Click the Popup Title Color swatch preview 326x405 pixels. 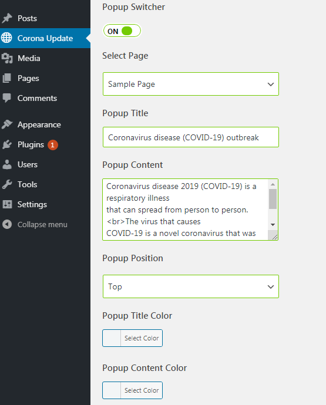[112, 338]
